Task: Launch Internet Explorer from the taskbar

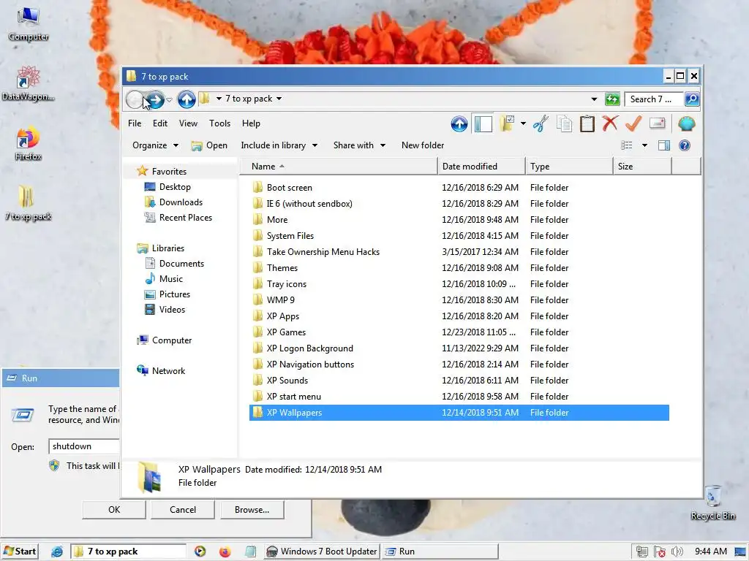Action: pos(57,552)
